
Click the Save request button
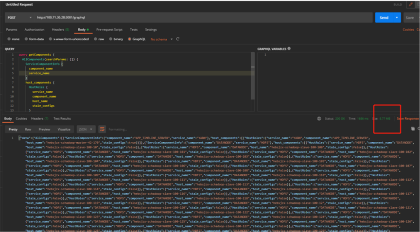coord(410,17)
